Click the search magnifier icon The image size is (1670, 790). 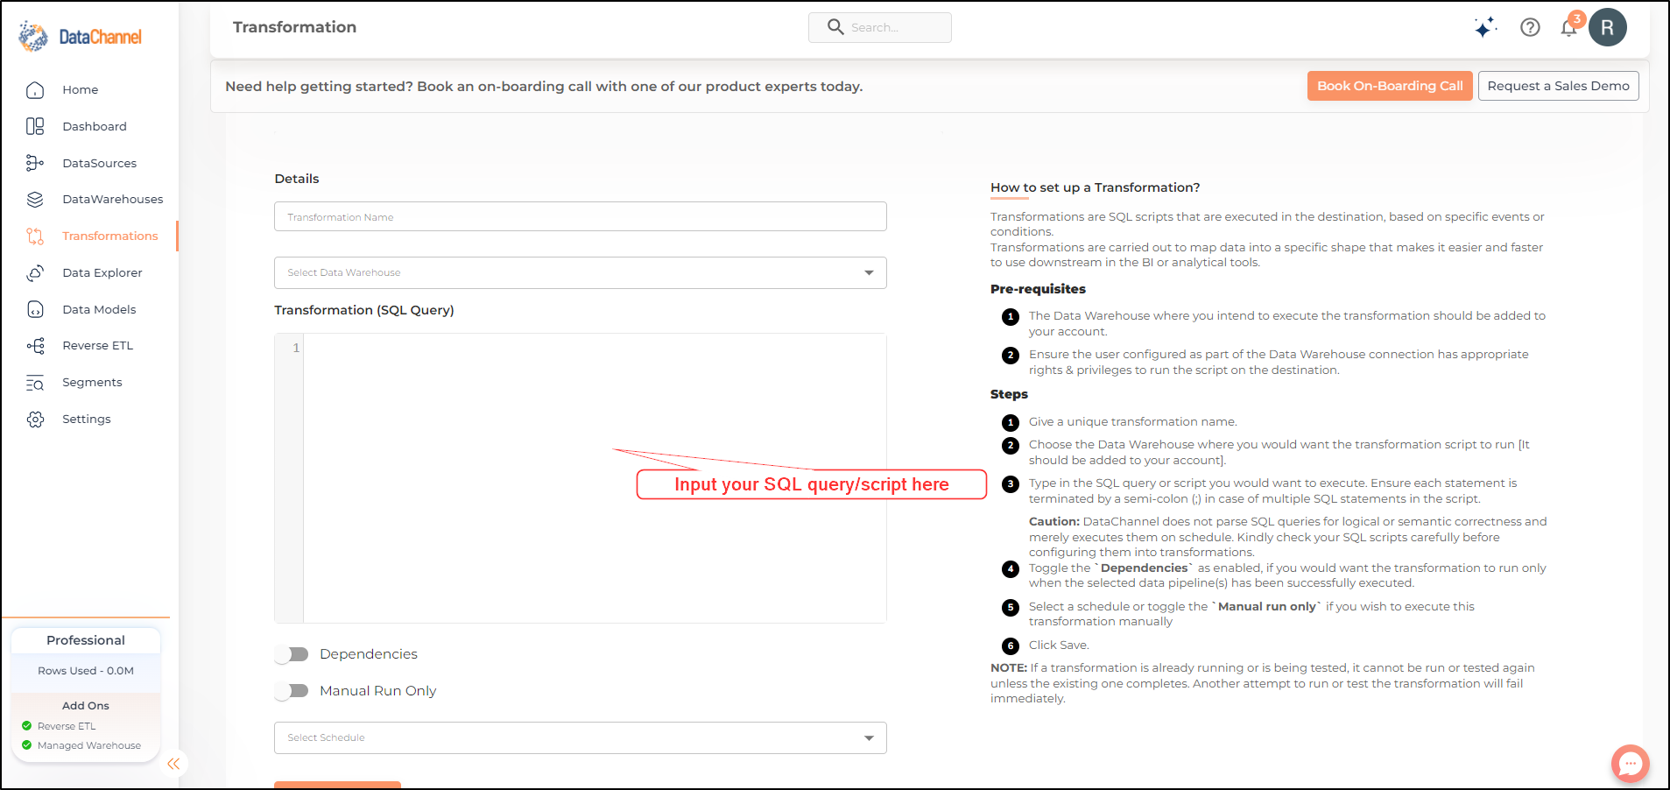point(835,27)
